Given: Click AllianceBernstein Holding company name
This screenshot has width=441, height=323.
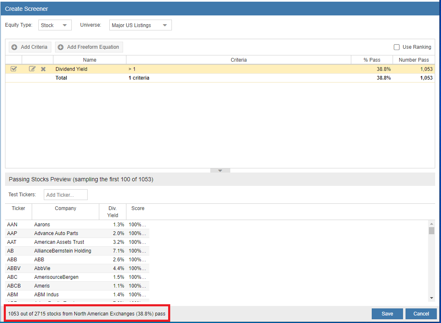Looking at the screenshot, I should click(x=63, y=250).
